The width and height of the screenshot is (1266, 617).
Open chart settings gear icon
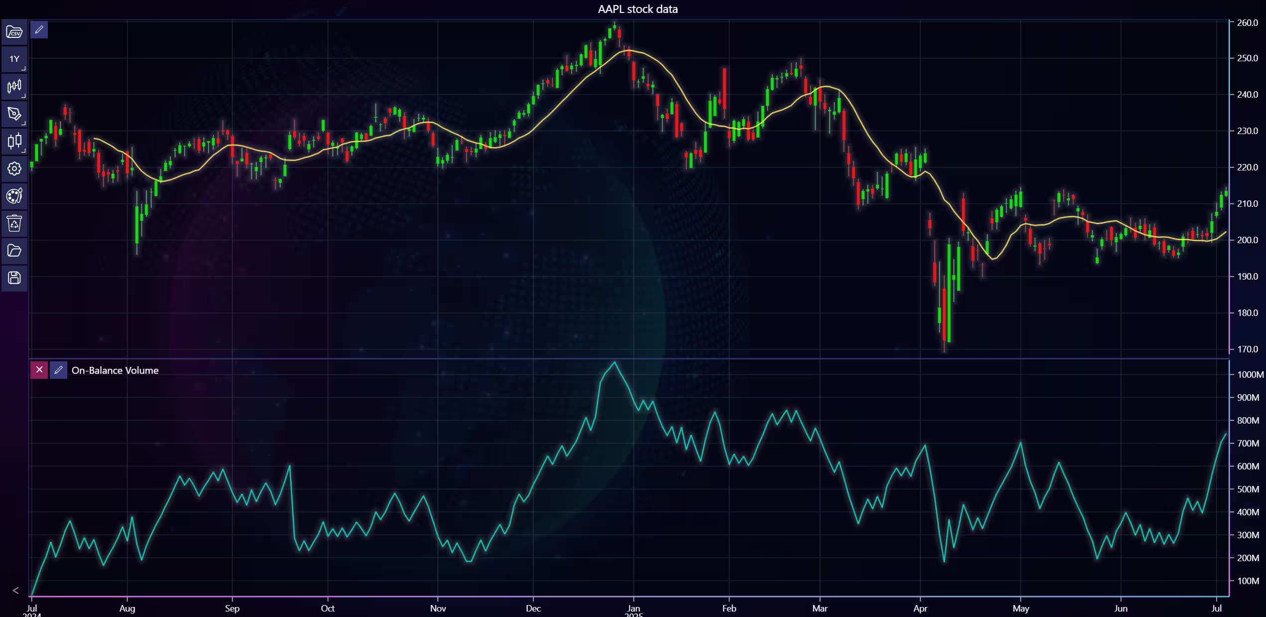pos(14,168)
